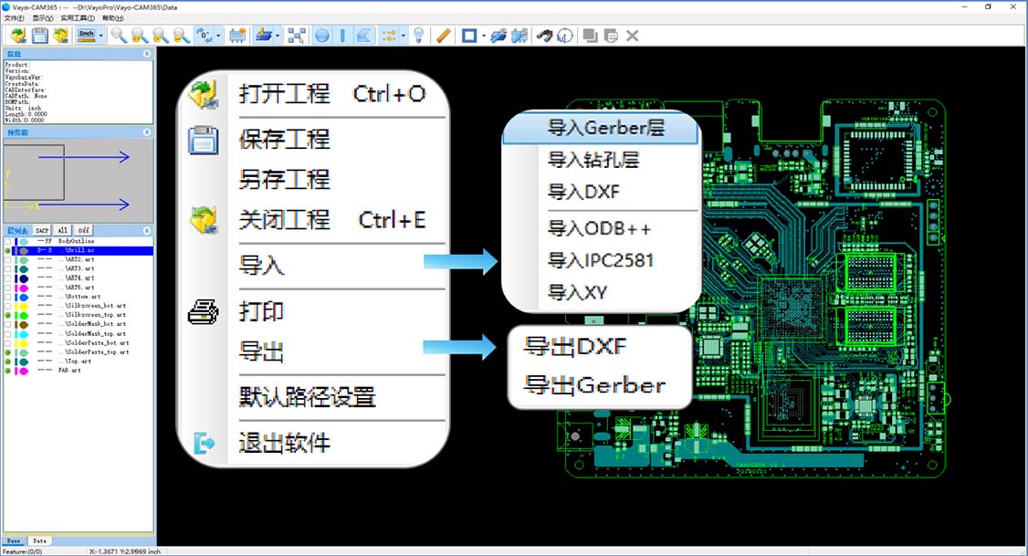Select the polygon surface shape tool
The image size is (1028, 556).
coord(364,36)
